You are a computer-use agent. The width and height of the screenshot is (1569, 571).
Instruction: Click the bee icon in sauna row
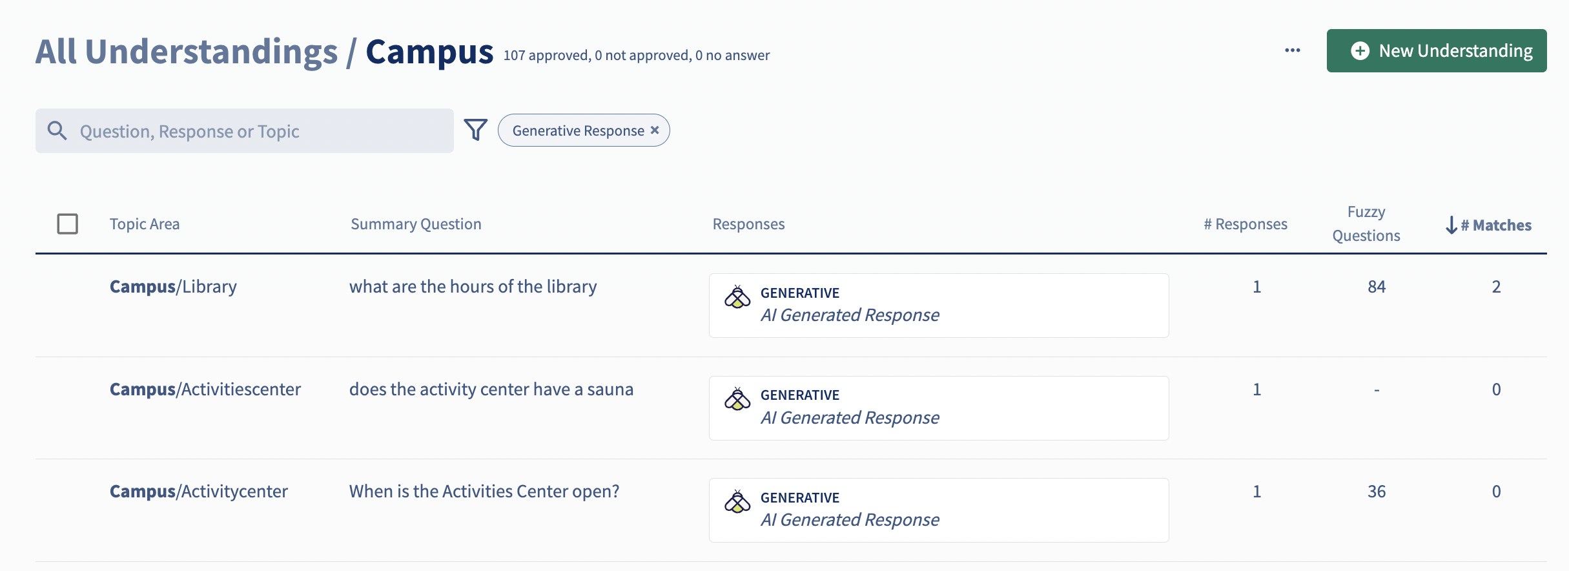737,399
